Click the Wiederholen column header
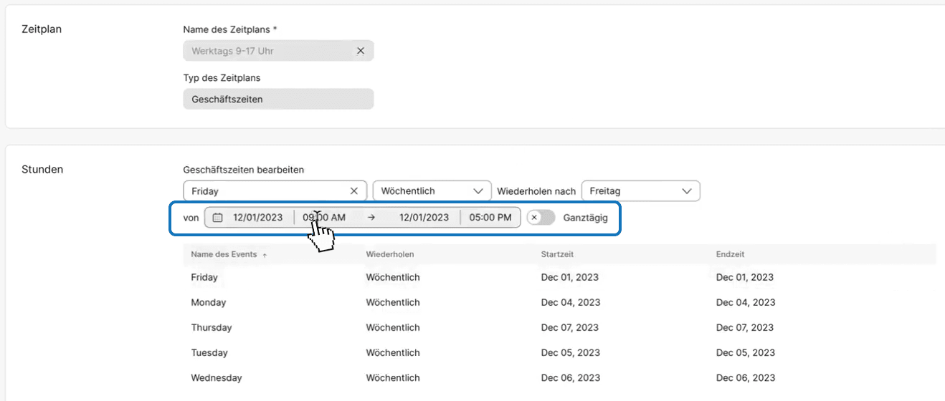This screenshot has width=945, height=401. pyautogui.click(x=390, y=254)
